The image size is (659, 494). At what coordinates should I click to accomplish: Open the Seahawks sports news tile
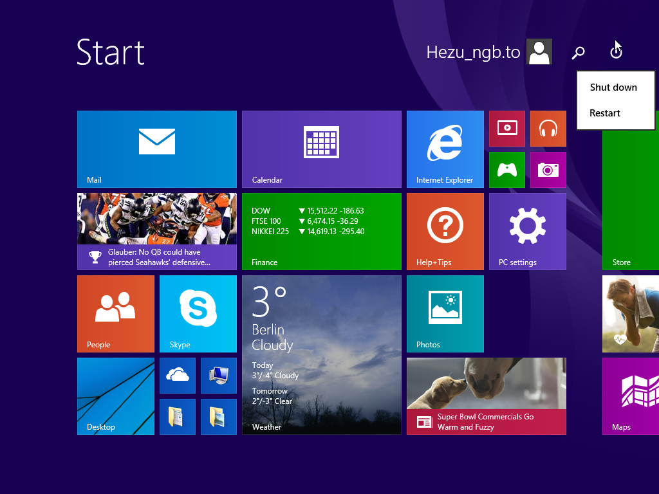click(x=157, y=232)
